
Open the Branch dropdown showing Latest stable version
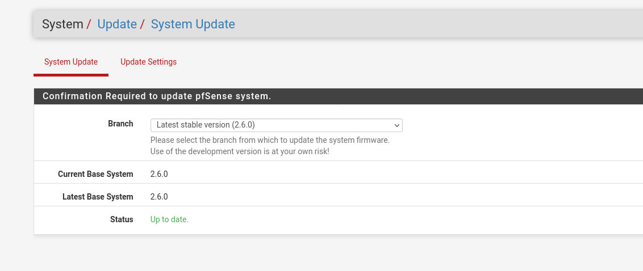(277, 125)
